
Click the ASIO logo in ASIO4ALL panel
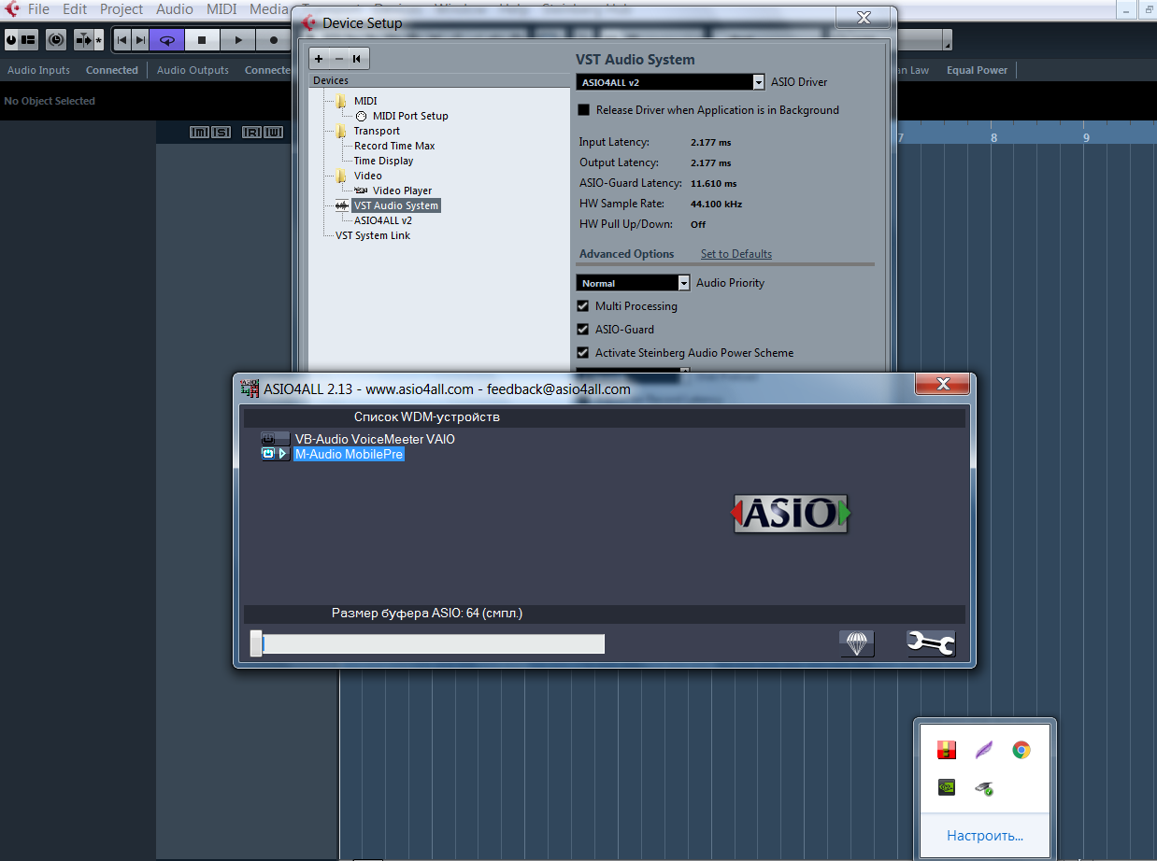[x=790, y=514]
